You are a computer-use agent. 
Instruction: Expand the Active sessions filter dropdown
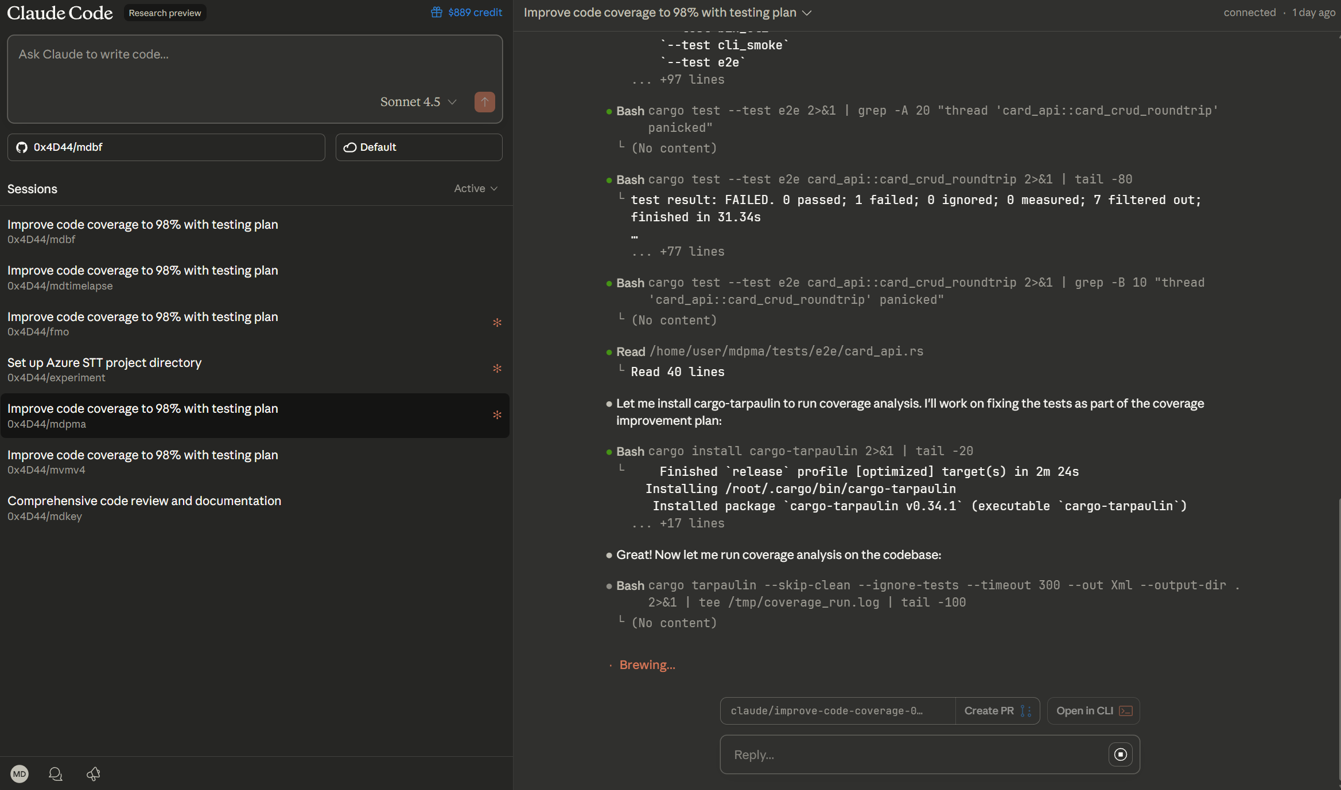point(476,189)
